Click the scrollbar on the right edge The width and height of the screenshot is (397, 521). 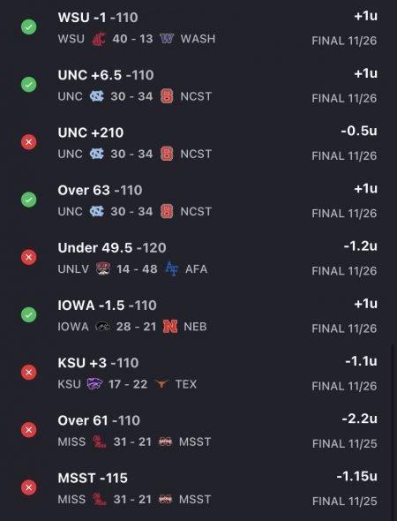tap(393, 432)
